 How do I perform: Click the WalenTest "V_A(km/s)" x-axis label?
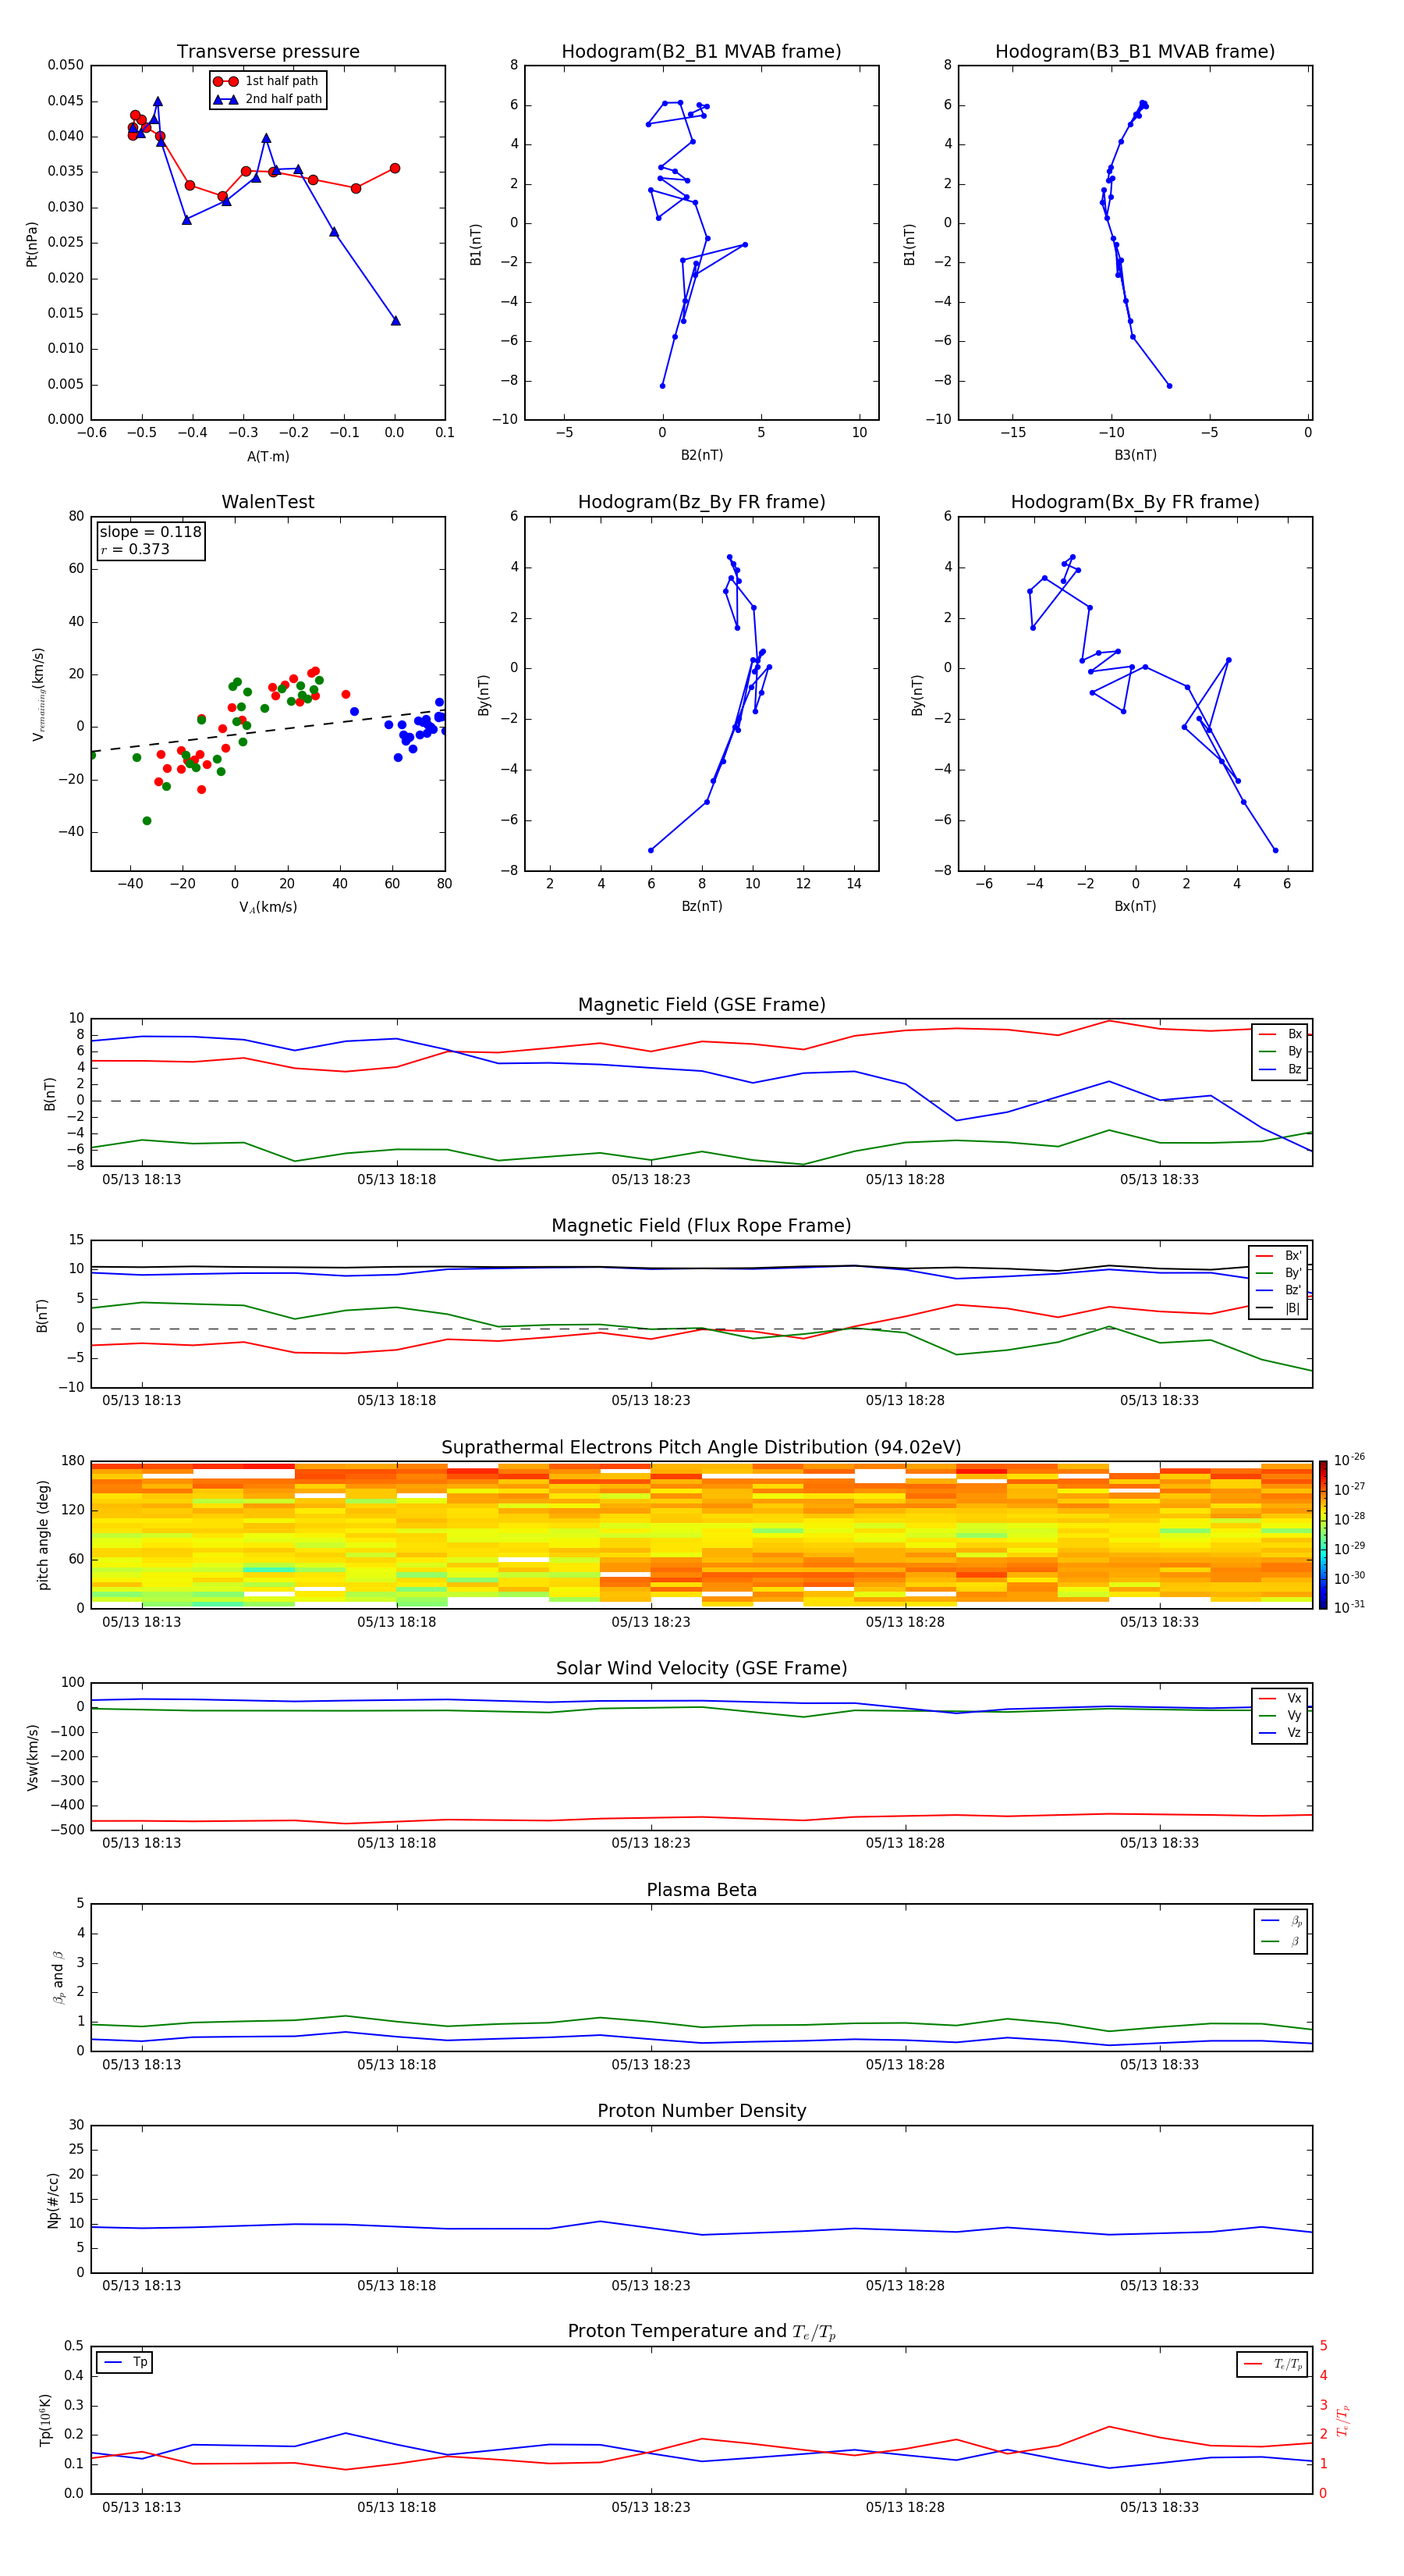[268, 907]
